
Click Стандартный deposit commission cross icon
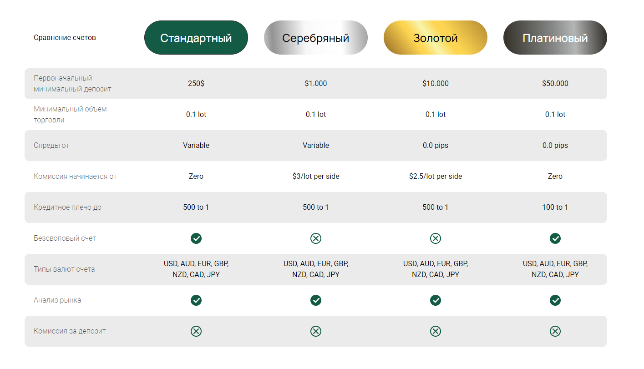coord(196,331)
